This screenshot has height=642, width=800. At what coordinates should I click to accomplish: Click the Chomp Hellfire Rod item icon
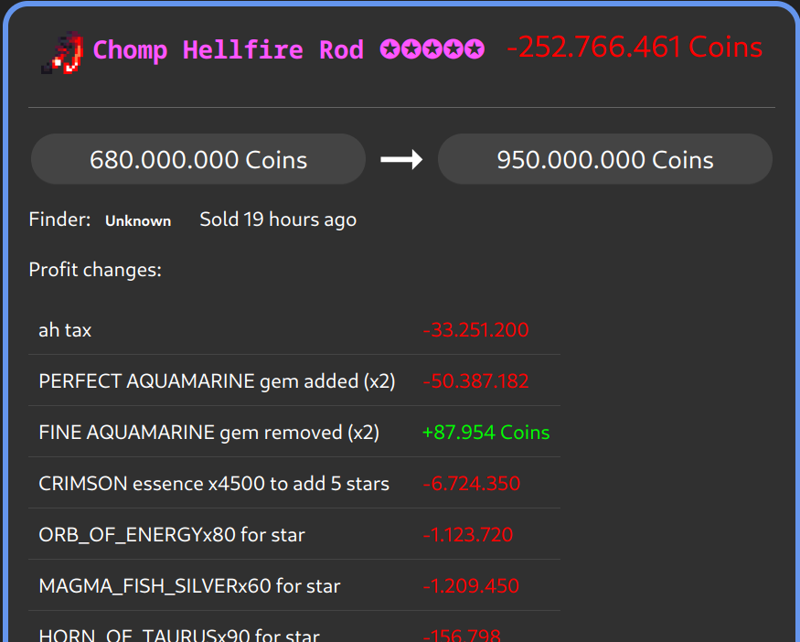click(x=62, y=51)
